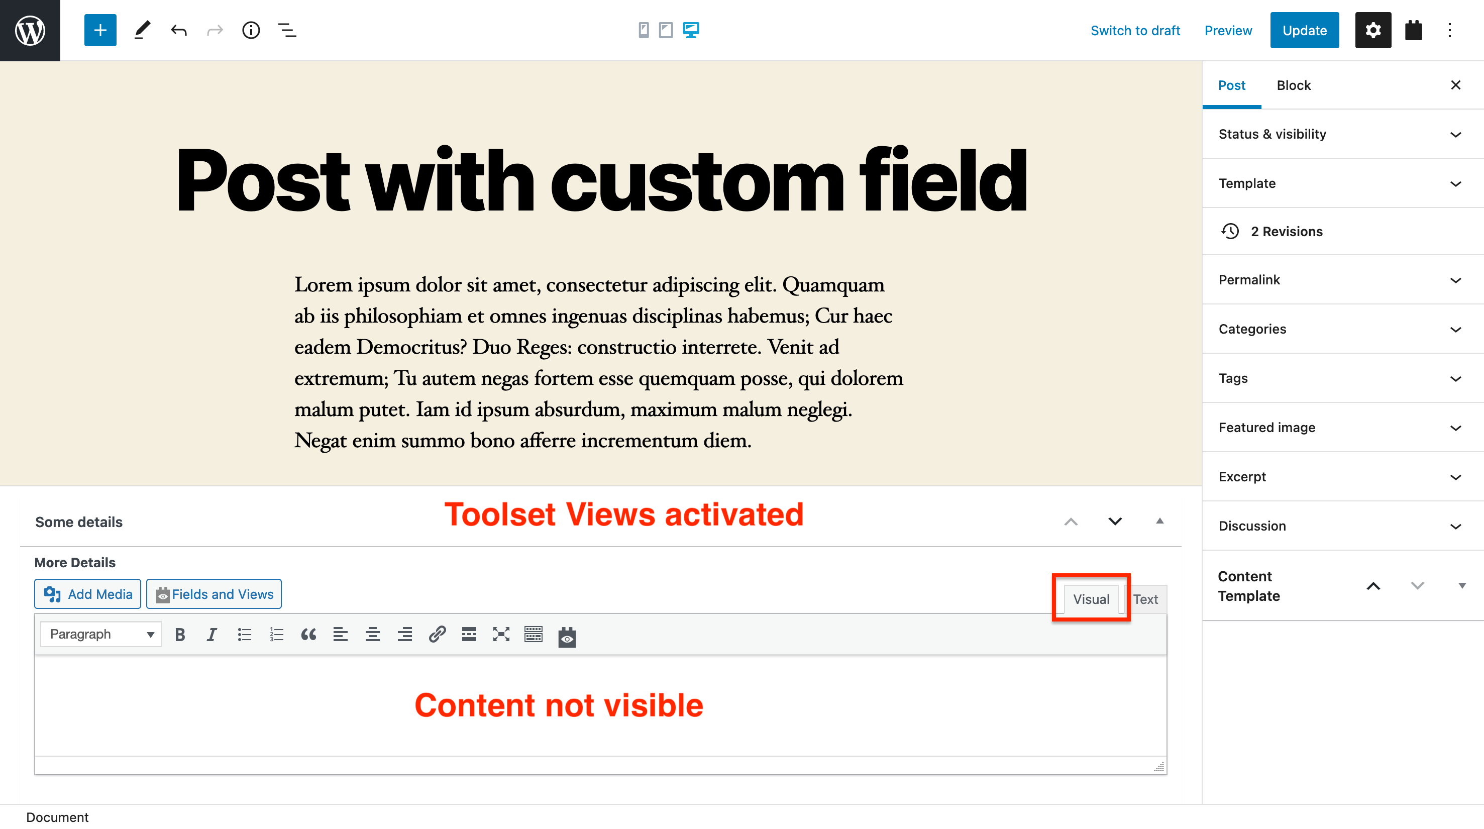Toggle bold formatting in More Details editor
Image resolution: width=1484 pixels, height=829 pixels.
180,635
